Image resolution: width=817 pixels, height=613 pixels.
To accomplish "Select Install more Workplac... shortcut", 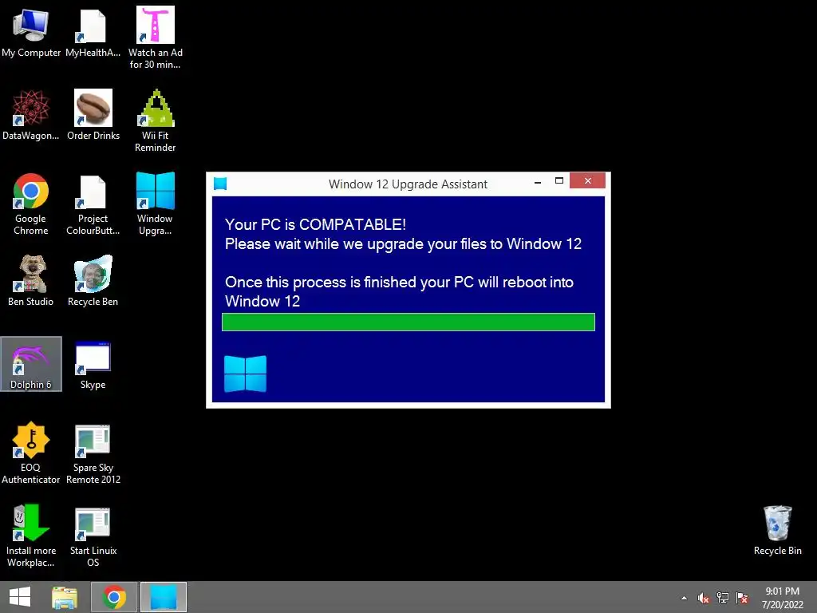I will point(31,536).
